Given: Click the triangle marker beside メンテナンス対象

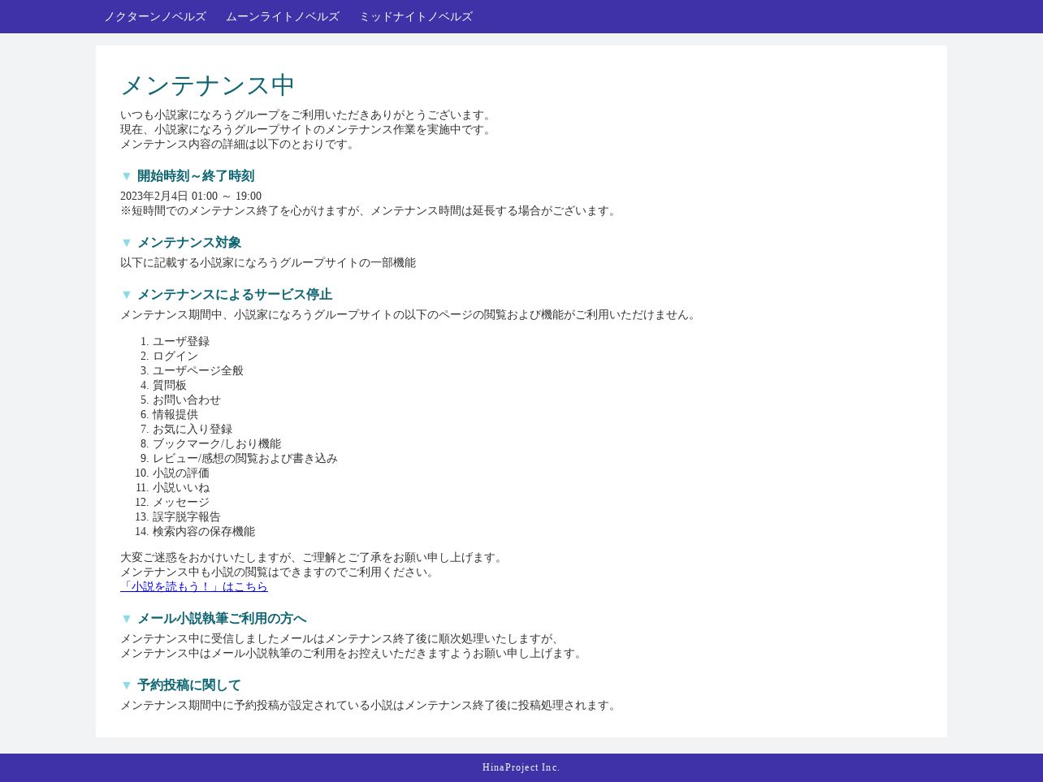Looking at the screenshot, I should (x=127, y=243).
